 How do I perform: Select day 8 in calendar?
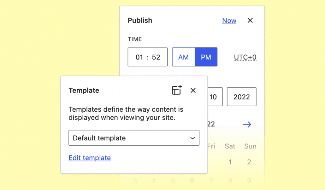pos(230,181)
